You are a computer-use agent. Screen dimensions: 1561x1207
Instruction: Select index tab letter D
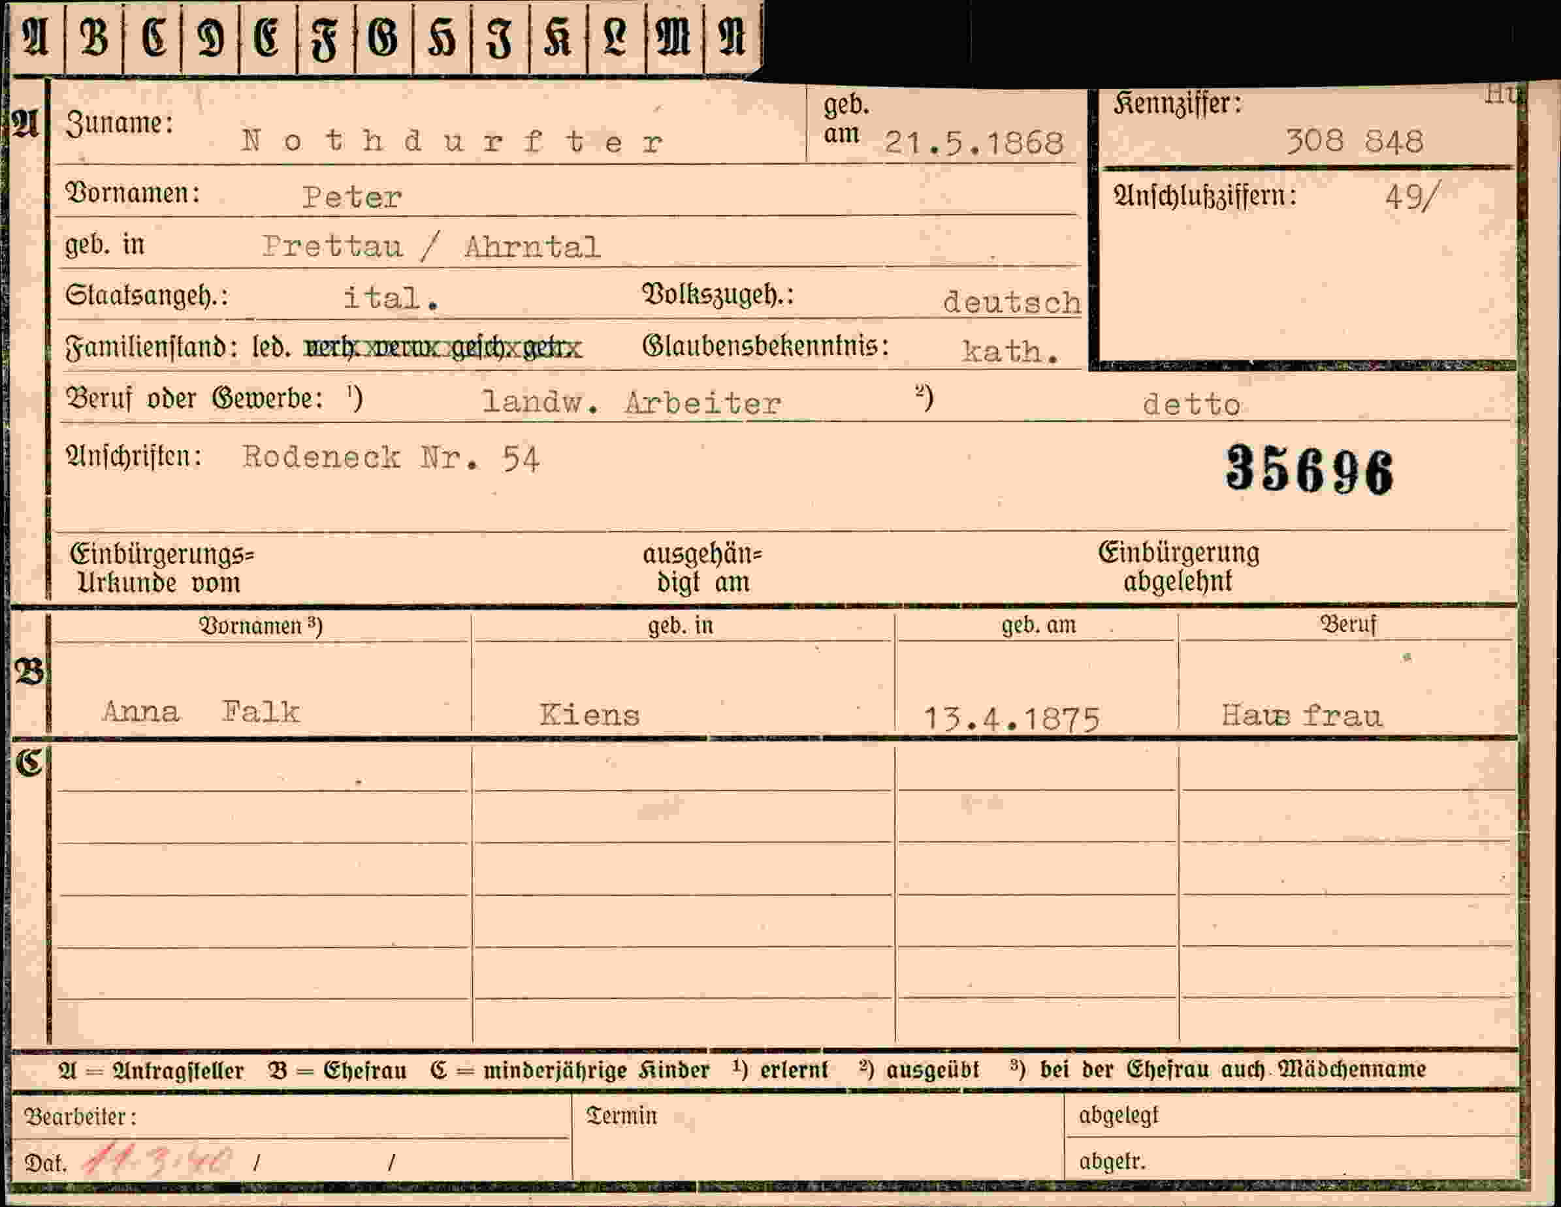coord(211,38)
